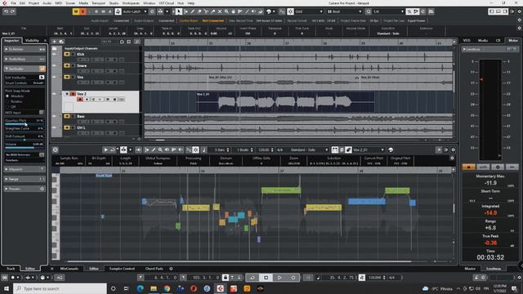Click the editor Audition play button
The width and height of the screenshot is (523, 294).
(x=105, y=150)
